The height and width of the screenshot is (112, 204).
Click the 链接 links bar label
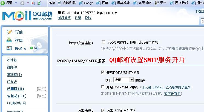pyautogui.click(x=52, y=3)
